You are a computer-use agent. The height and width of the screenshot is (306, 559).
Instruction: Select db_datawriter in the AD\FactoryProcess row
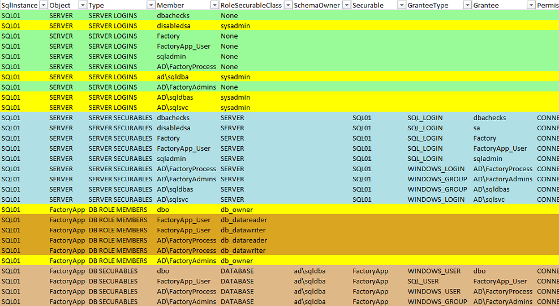[243, 250]
